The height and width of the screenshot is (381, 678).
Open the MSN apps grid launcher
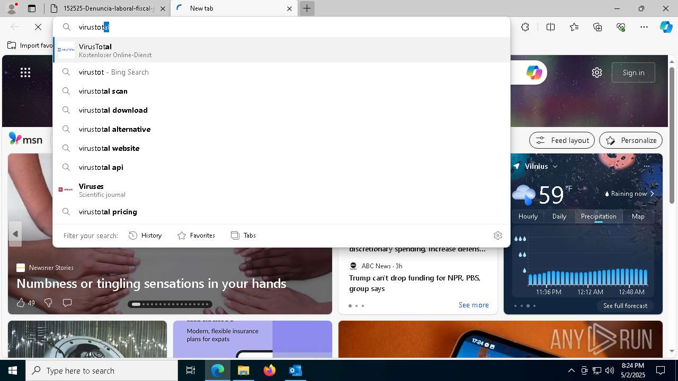coord(25,72)
